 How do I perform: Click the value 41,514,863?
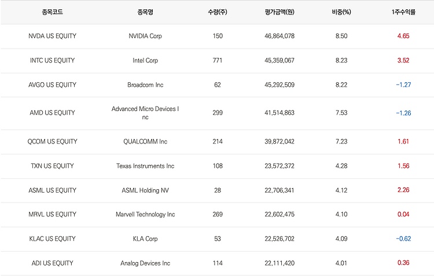279,113
